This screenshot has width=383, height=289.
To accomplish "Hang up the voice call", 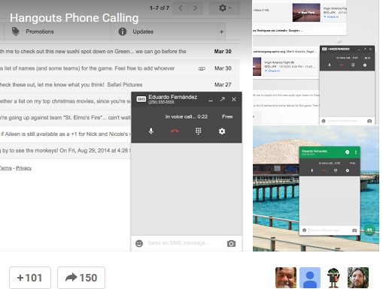I will tap(175, 131).
